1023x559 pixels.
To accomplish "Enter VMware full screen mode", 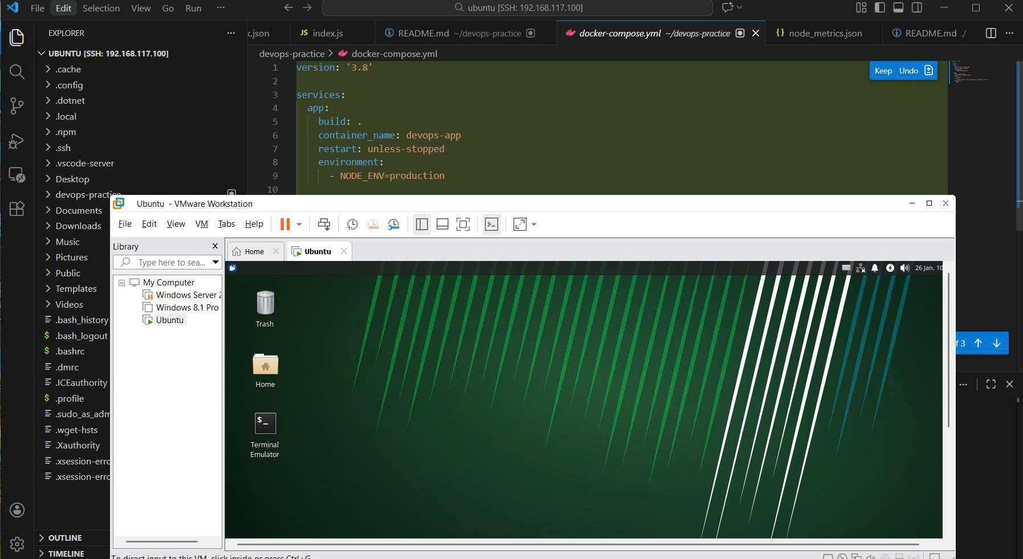I will pos(463,225).
